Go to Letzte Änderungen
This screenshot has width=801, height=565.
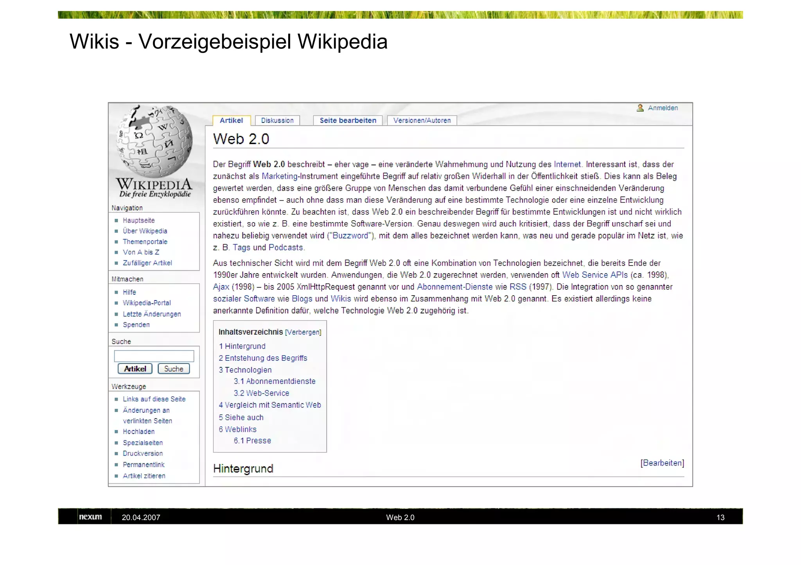pyautogui.click(x=152, y=314)
